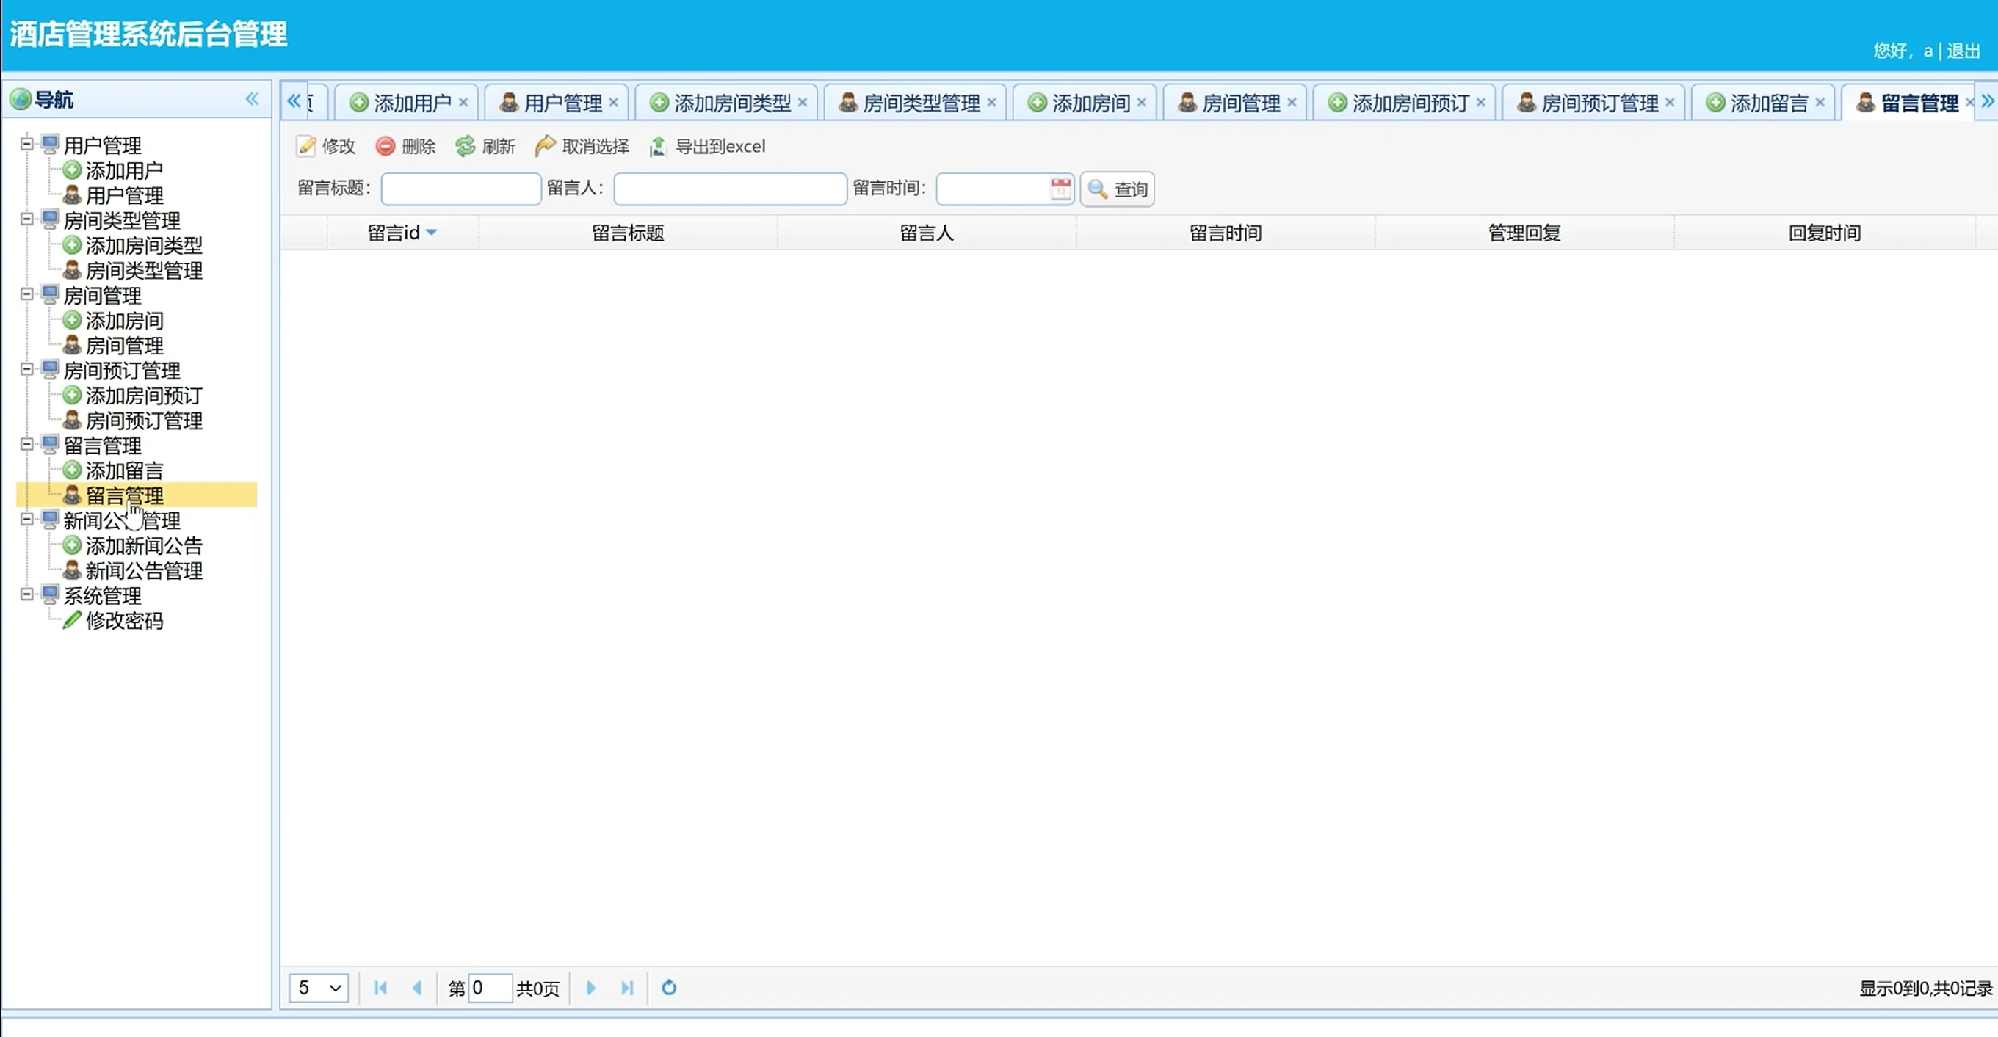Go to last page arrow
Screen dimensions: 1998x1037
(x=626, y=987)
